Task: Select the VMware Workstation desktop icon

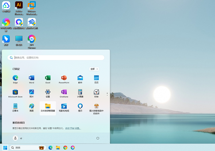Action: [32, 8]
